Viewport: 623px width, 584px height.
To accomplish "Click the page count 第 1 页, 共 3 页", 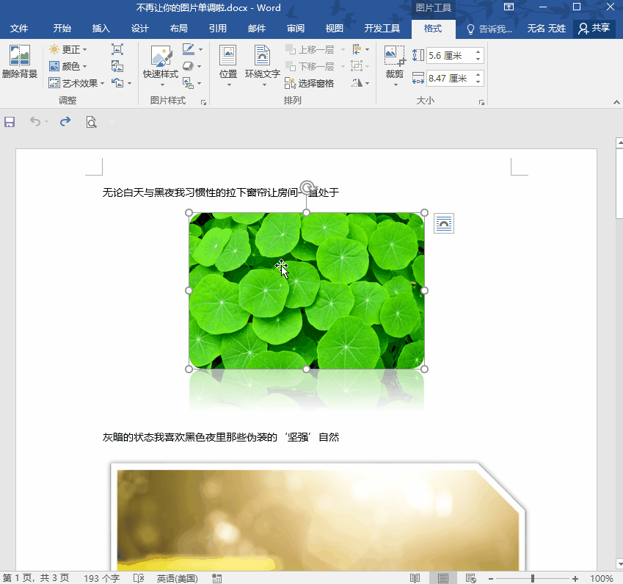I will coord(36,578).
